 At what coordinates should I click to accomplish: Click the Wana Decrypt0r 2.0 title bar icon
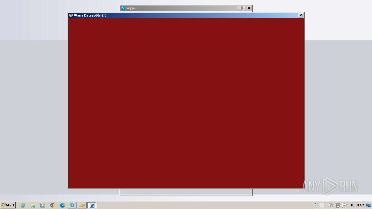(x=71, y=15)
